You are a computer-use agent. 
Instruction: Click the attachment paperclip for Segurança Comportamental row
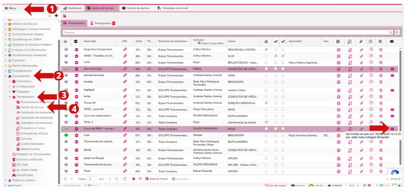361,49
